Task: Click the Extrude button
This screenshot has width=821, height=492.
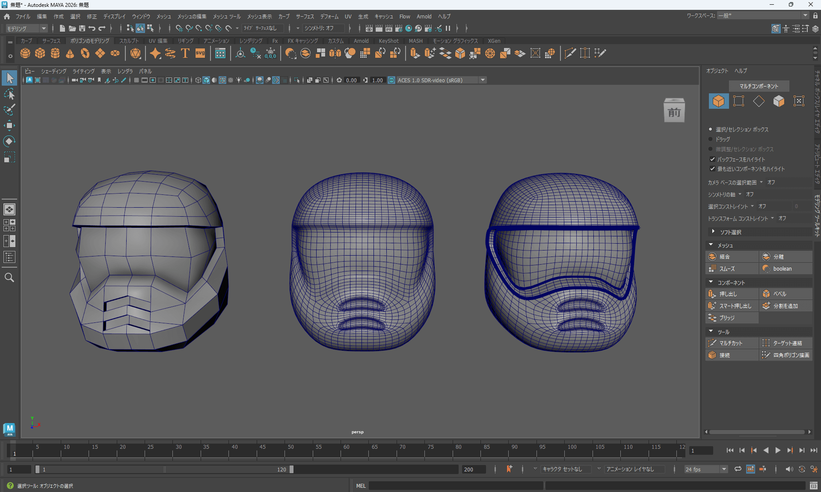Action: click(732, 294)
